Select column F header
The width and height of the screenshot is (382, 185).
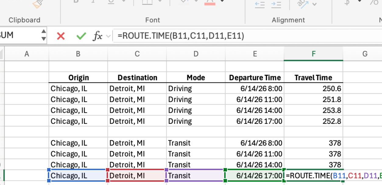tap(313, 54)
